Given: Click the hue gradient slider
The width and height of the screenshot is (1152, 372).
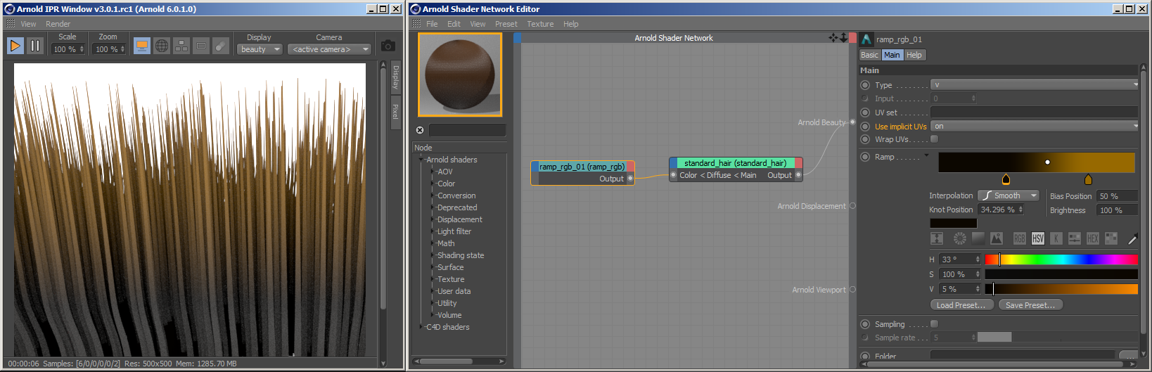Looking at the screenshot, I should tap(1061, 259).
